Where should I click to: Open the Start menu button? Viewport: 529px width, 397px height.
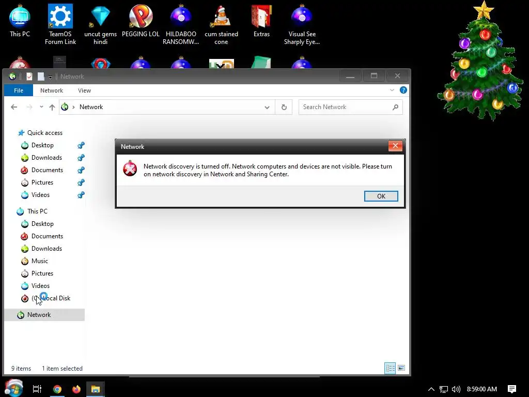pyautogui.click(x=13, y=388)
